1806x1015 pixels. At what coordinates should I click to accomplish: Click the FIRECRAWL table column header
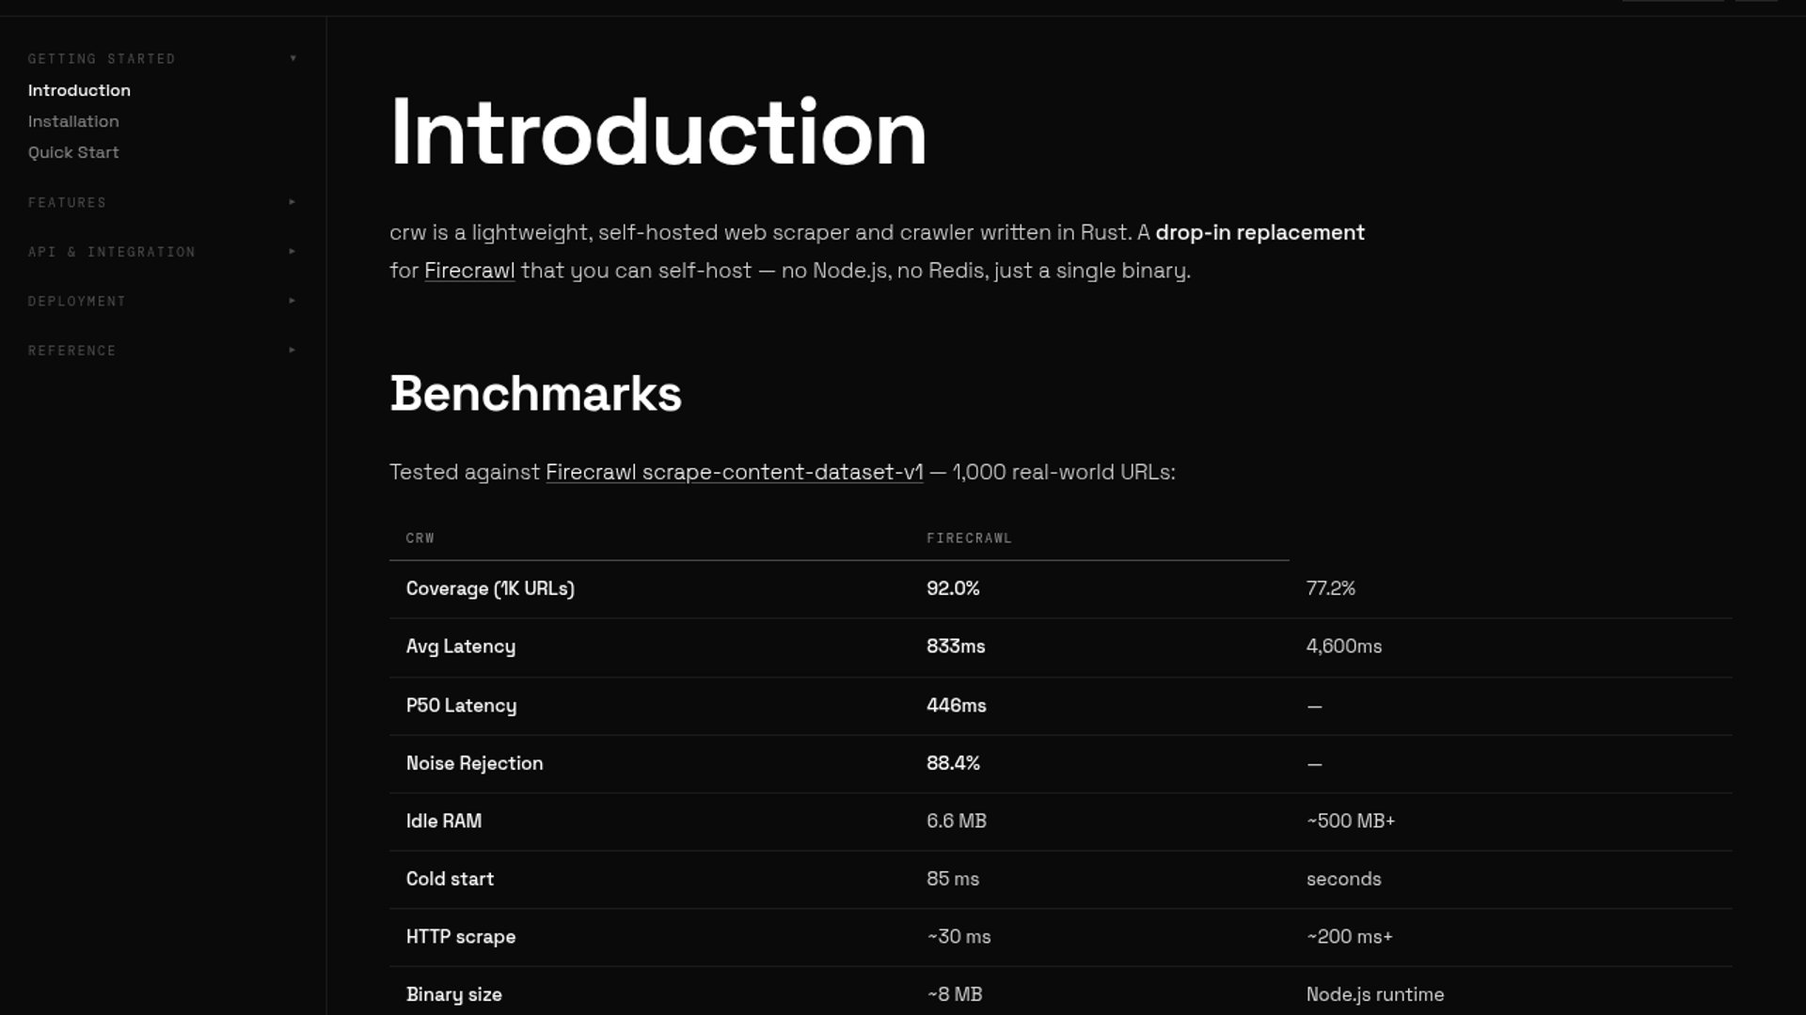point(969,539)
